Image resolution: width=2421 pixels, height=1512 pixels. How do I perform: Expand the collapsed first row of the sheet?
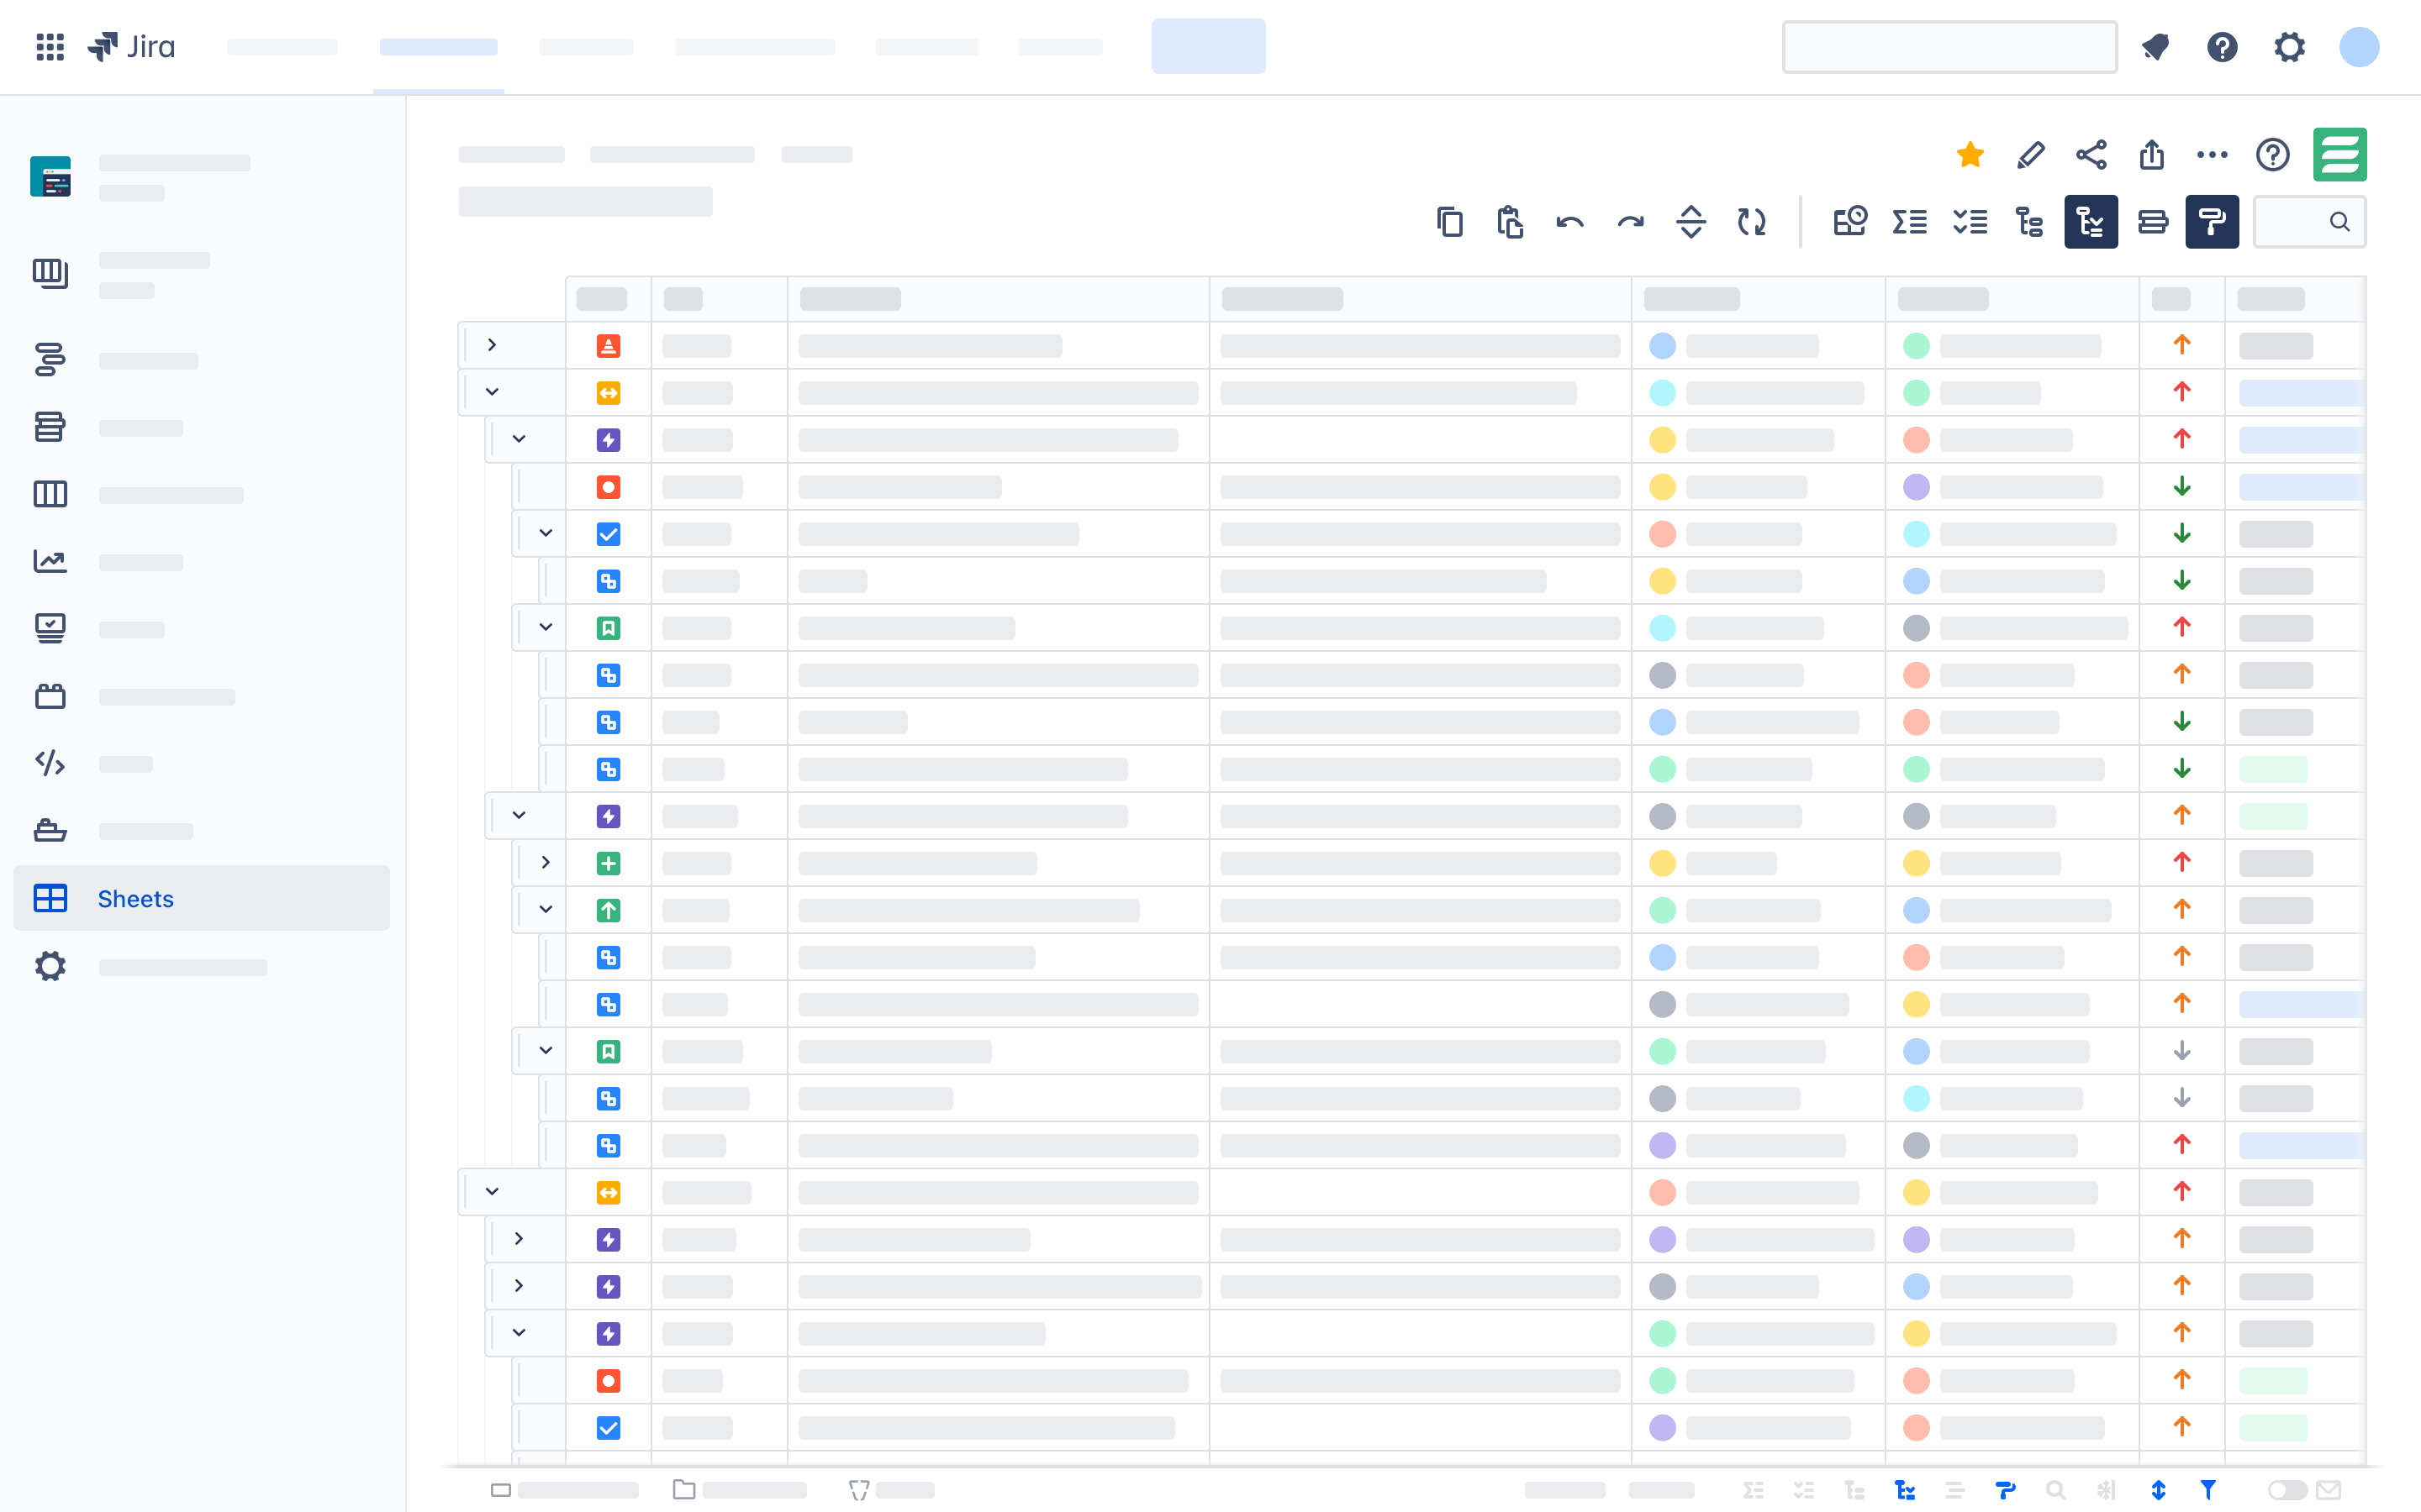pyautogui.click(x=491, y=345)
